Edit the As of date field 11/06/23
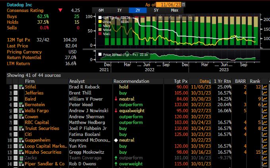270x168 pixels. pos(169,4)
